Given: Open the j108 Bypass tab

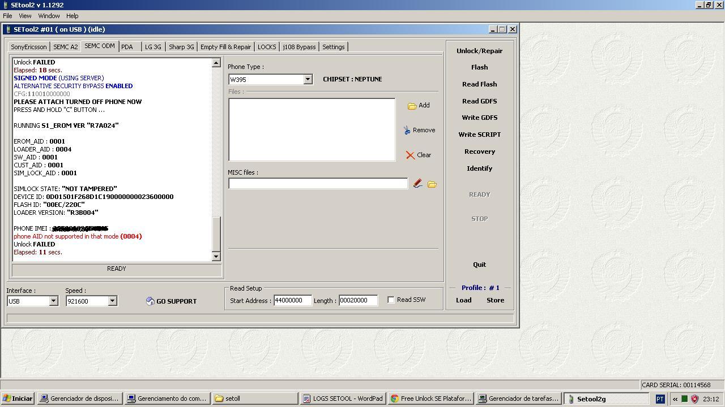Looking at the screenshot, I should click(x=299, y=47).
